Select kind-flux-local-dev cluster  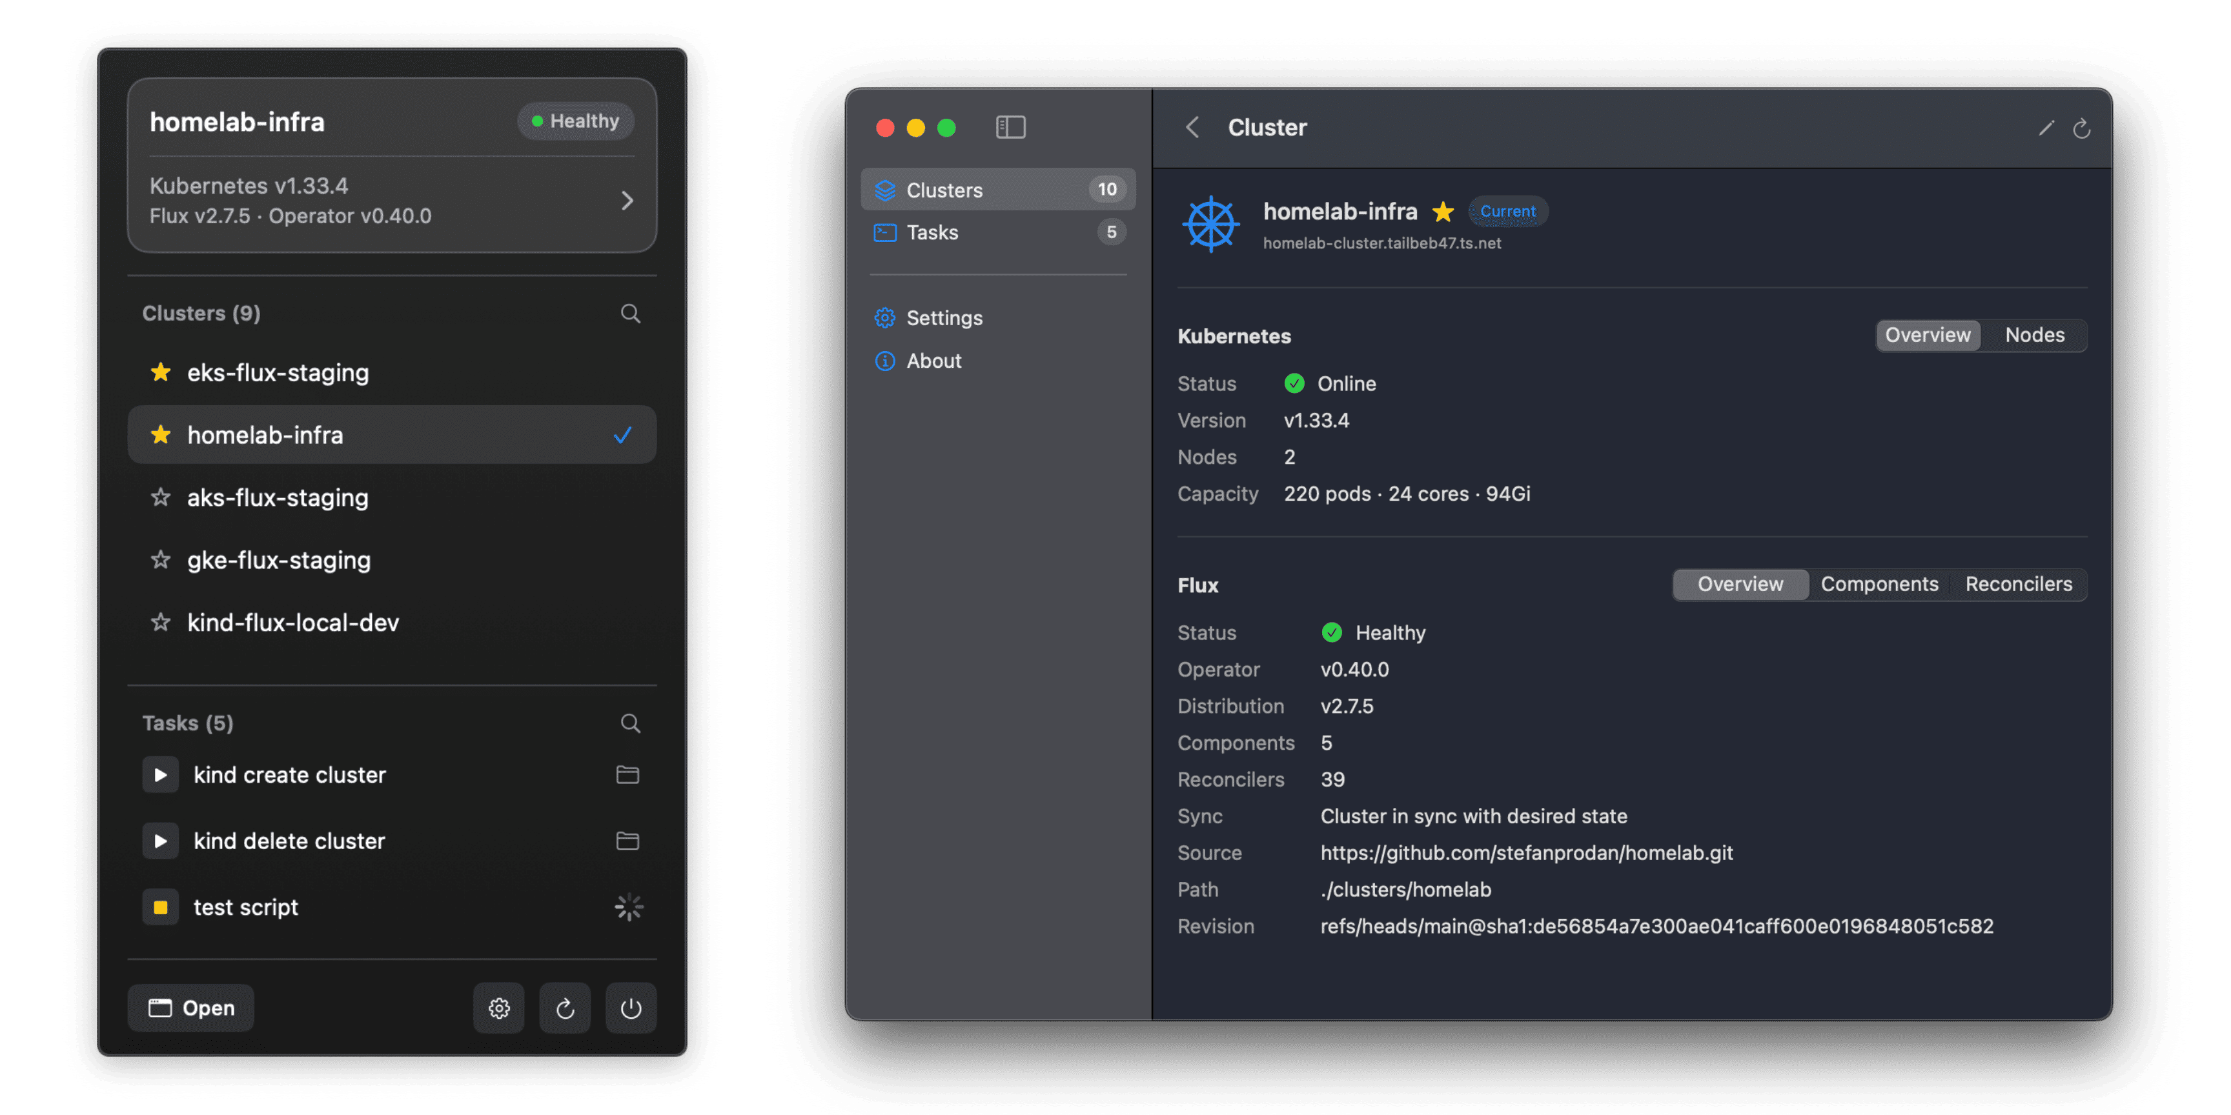[x=391, y=621]
